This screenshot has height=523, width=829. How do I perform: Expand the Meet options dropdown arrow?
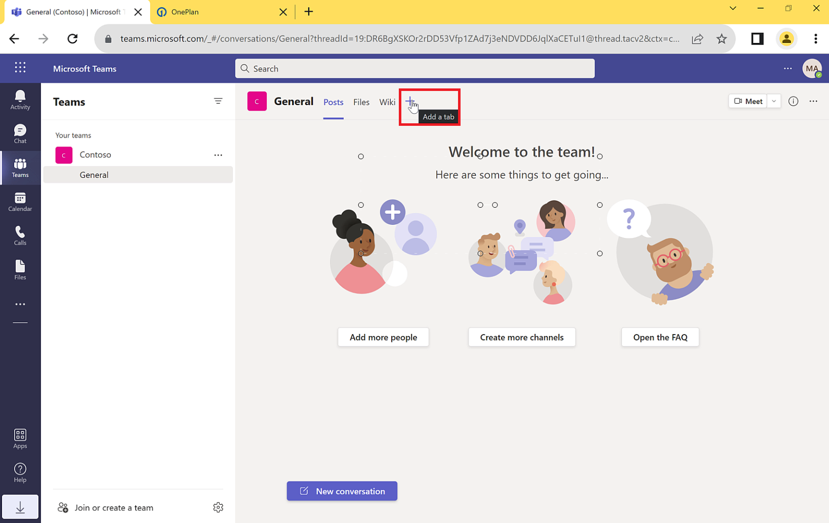[x=774, y=101]
